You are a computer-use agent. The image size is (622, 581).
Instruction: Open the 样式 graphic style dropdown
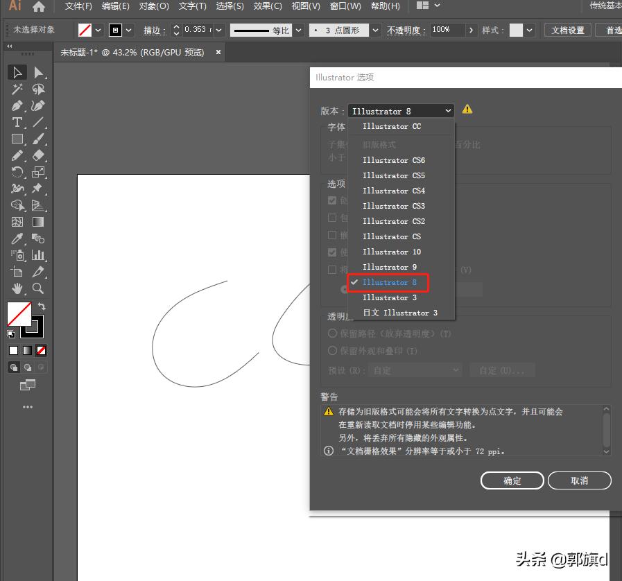[529, 30]
